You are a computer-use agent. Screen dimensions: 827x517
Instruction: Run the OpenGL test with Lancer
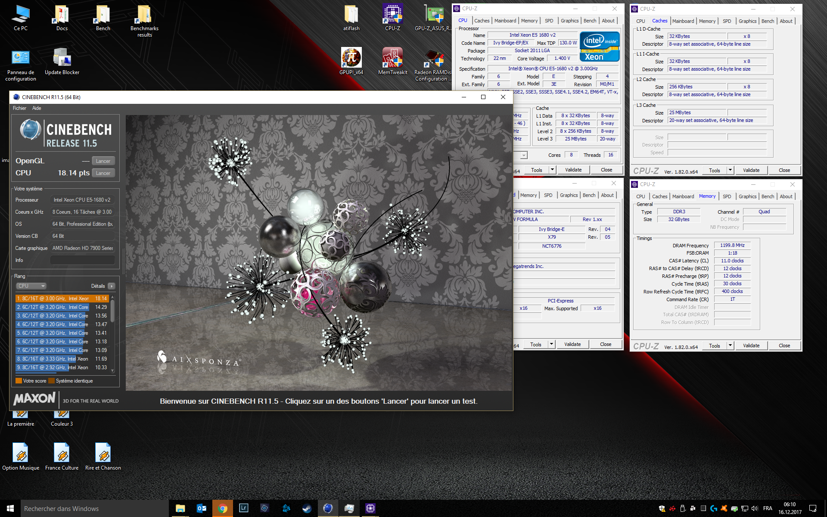pos(103,161)
